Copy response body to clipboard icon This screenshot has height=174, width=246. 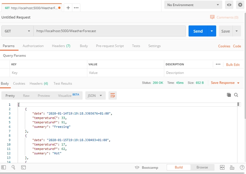229,95
